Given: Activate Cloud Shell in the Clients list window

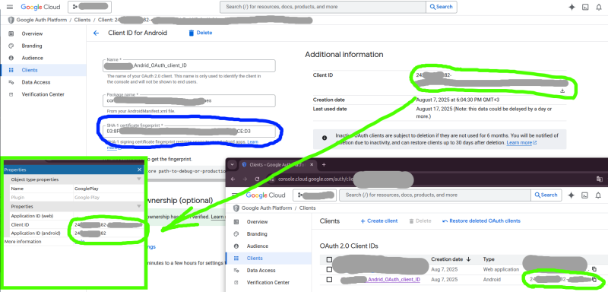Looking at the screenshot, I should click(x=585, y=195).
